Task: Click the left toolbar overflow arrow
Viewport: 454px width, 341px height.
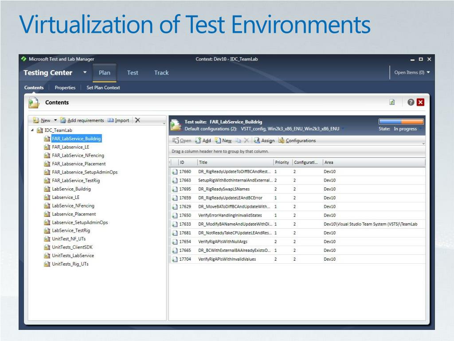Action: coord(164,123)
